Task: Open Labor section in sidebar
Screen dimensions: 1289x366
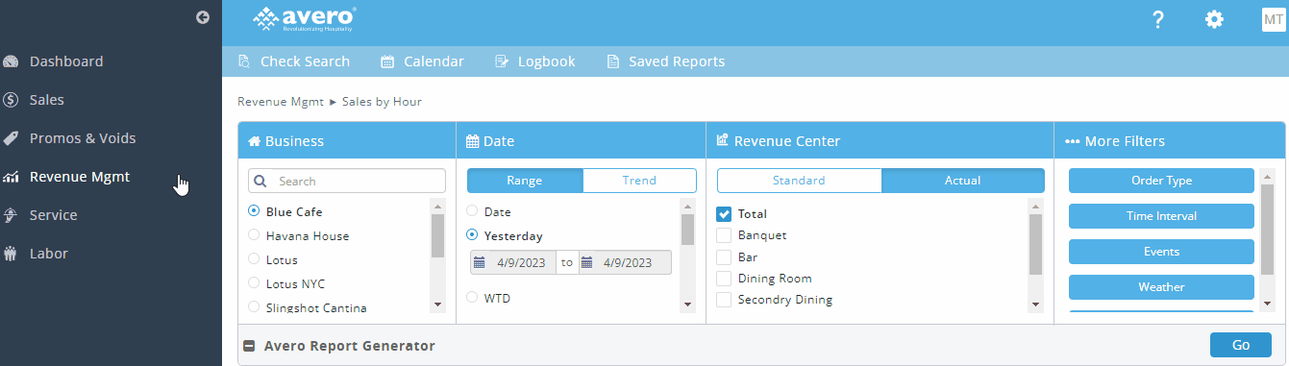Action: click(48, 254)
